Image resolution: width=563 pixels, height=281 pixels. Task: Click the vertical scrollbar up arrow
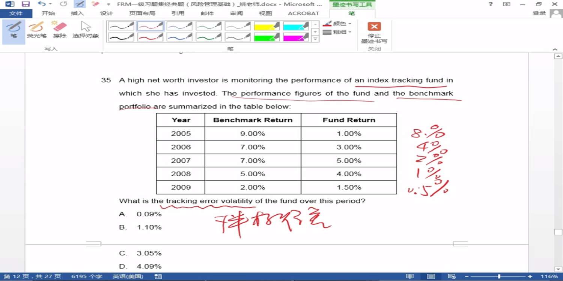pyautogui.click(x=558, y=56)
